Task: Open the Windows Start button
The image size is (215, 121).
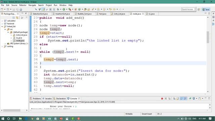Action: [3, 119]
